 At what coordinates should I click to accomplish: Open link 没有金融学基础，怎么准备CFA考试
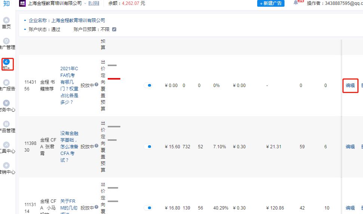(69, 147)
